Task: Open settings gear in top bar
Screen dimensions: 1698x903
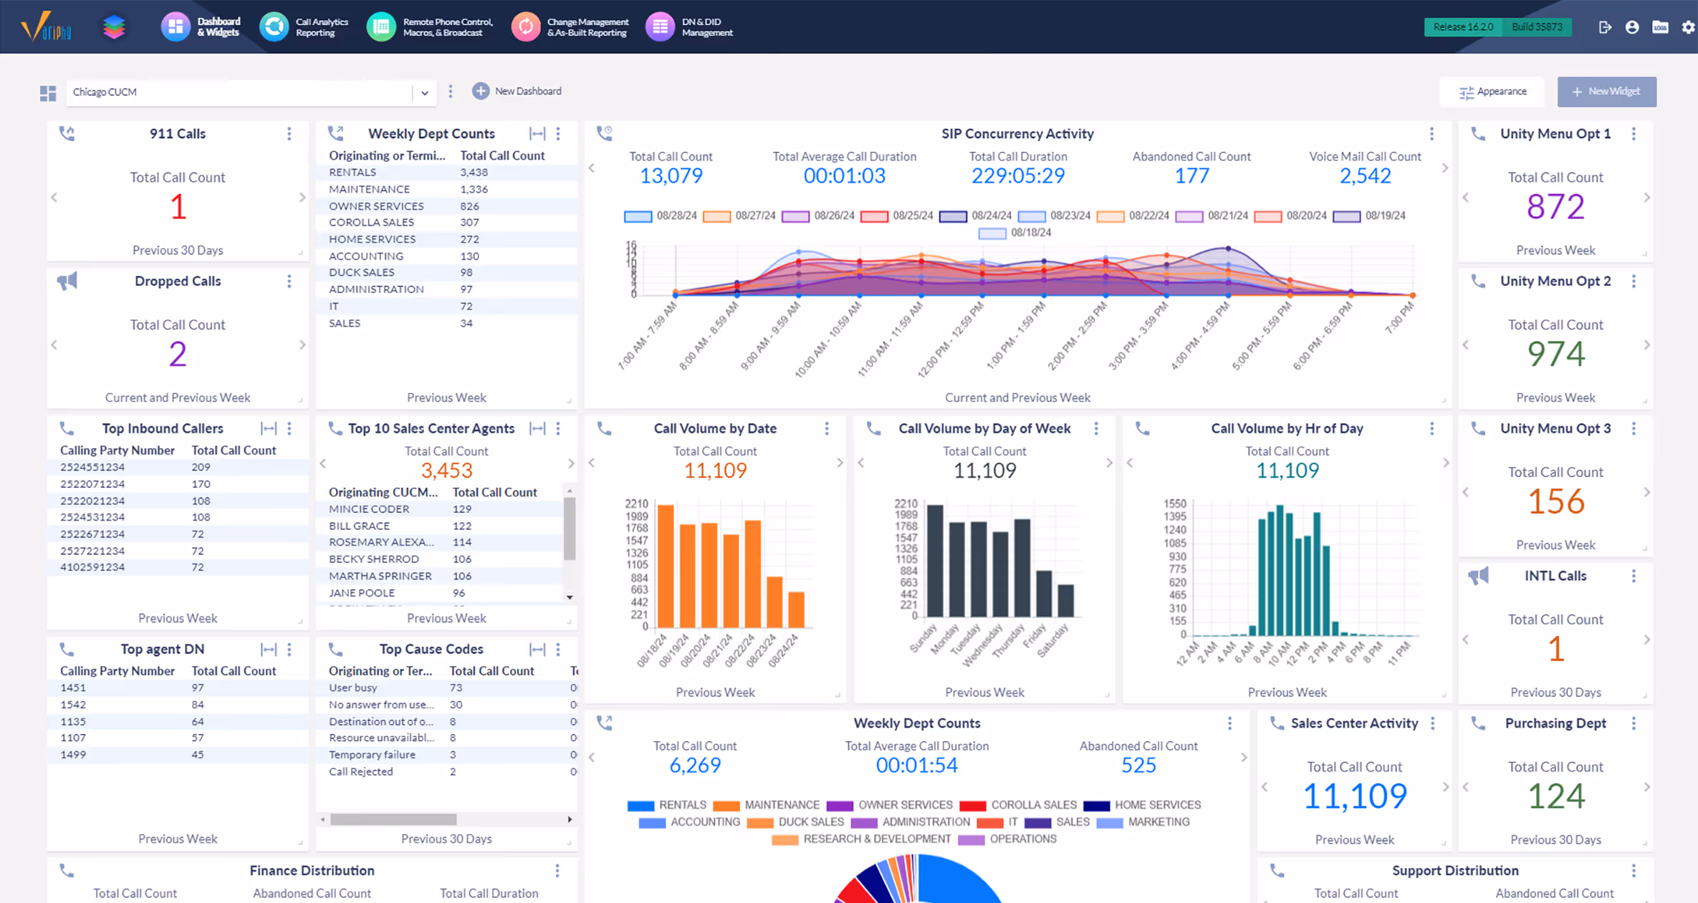Action: [x=1688, y=27]
